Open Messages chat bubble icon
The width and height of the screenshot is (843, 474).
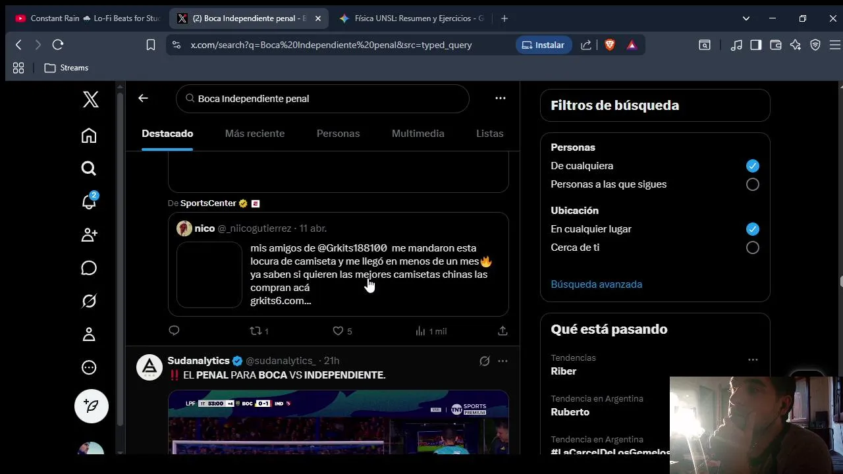[89, 268]
